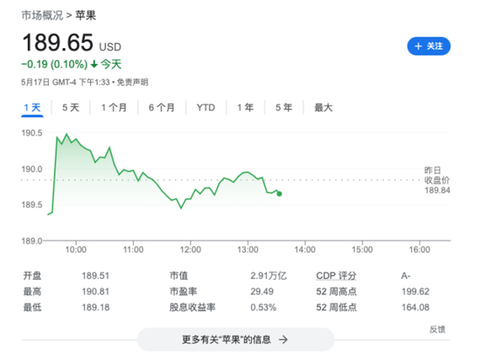
Task: Select the 1 天 range tab
Action: pos(32,107)
